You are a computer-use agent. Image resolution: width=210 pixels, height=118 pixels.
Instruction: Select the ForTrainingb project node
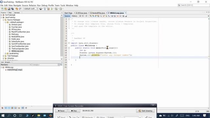[x=10, y=15]
